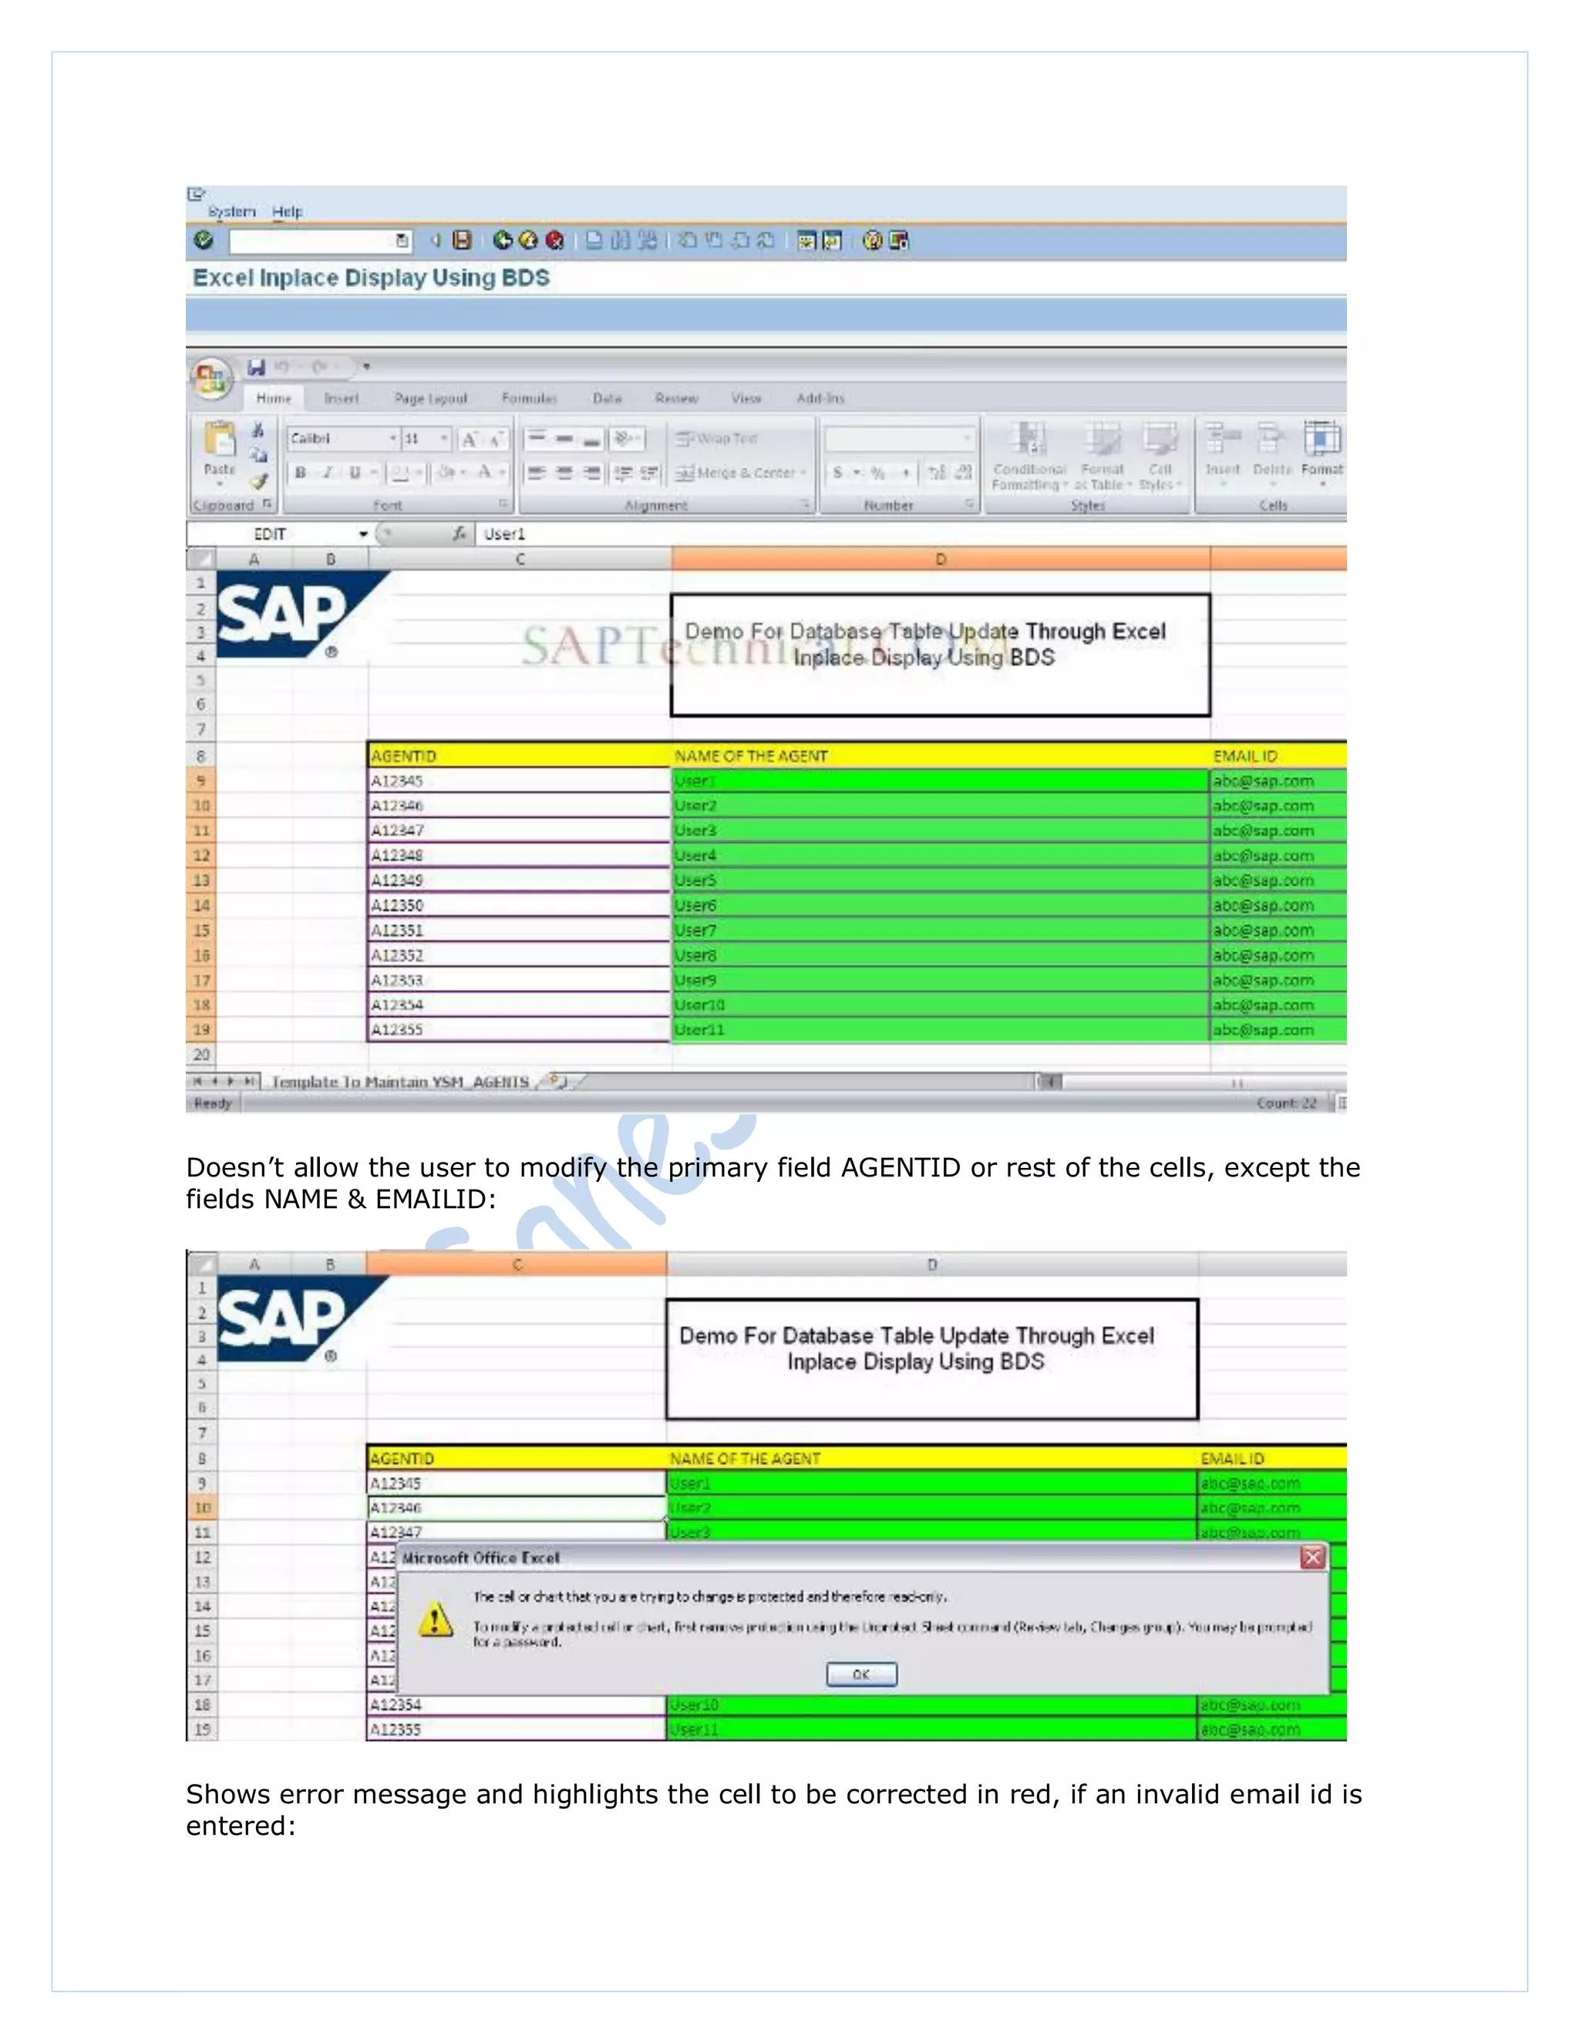Screen dimensions: 1579x2043
Task: Click the Cut scissors icon
Action: pos(258,430)
